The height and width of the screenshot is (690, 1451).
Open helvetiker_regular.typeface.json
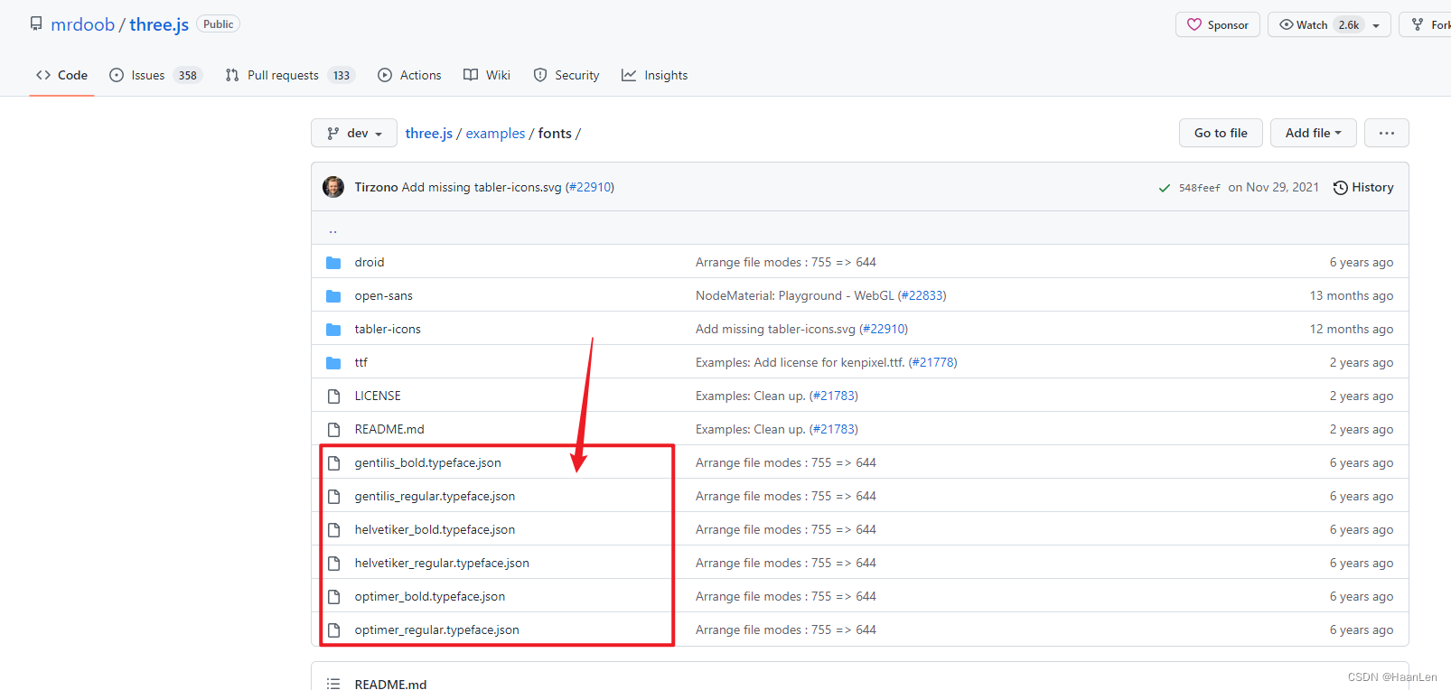click(442, 563)
